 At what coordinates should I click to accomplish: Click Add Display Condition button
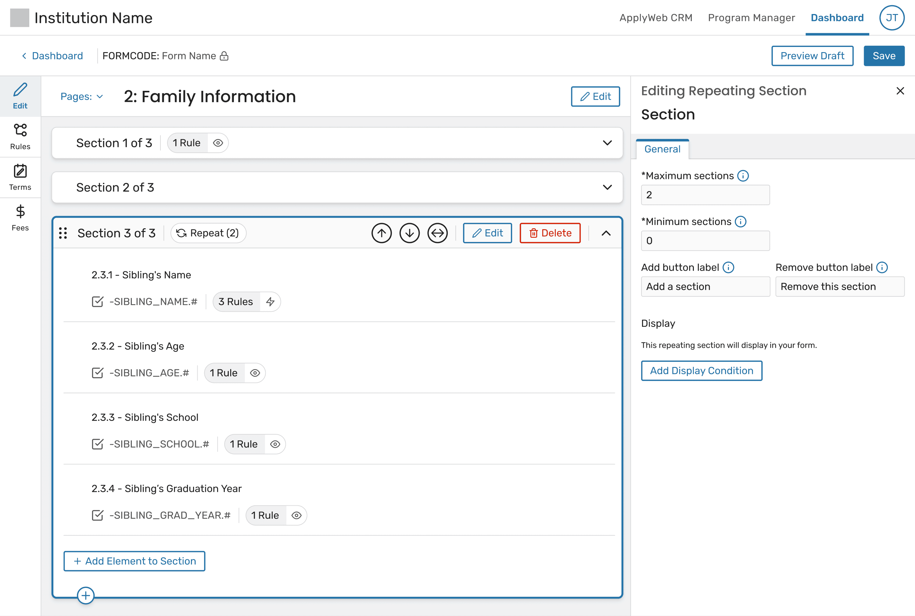click(x=701, y=370)
